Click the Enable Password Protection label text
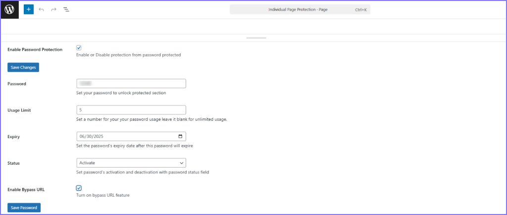This screenshot has height=215, width=507. 35,50
